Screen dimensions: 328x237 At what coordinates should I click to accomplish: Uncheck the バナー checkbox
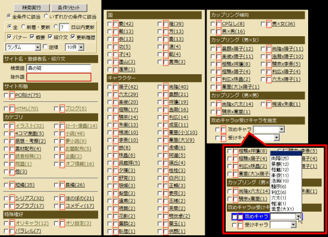tap(9, 37)
